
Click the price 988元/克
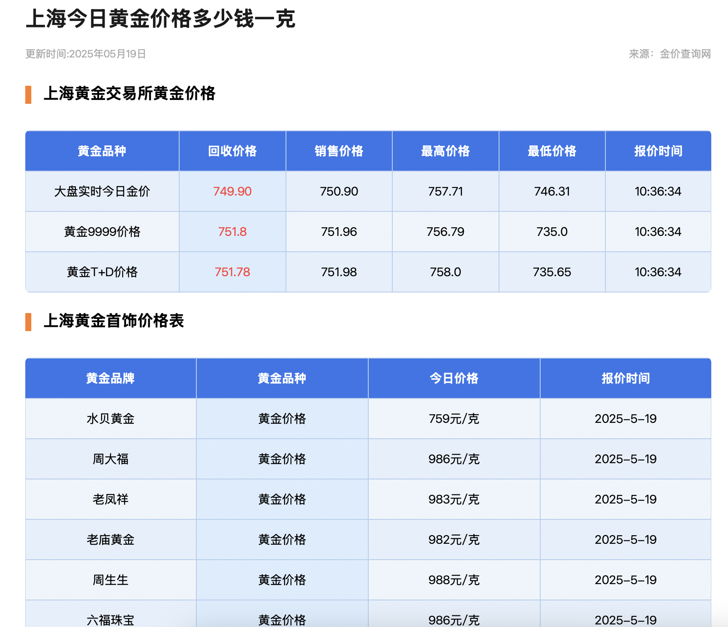pyautogui.click(x=454, y=580)
